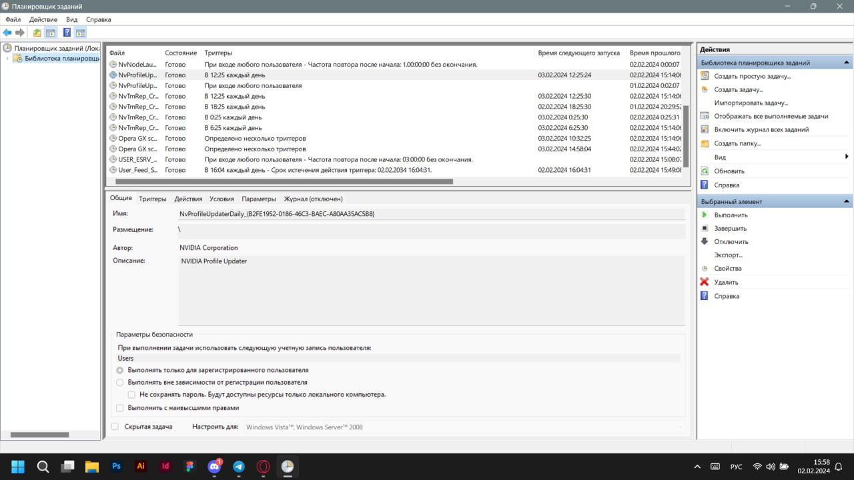
Task: Click the console tree horizontal scrollbar thumb
Action: point(39,435)
